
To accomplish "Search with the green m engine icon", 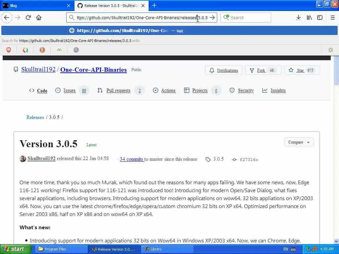I will [x=59, y=50].
